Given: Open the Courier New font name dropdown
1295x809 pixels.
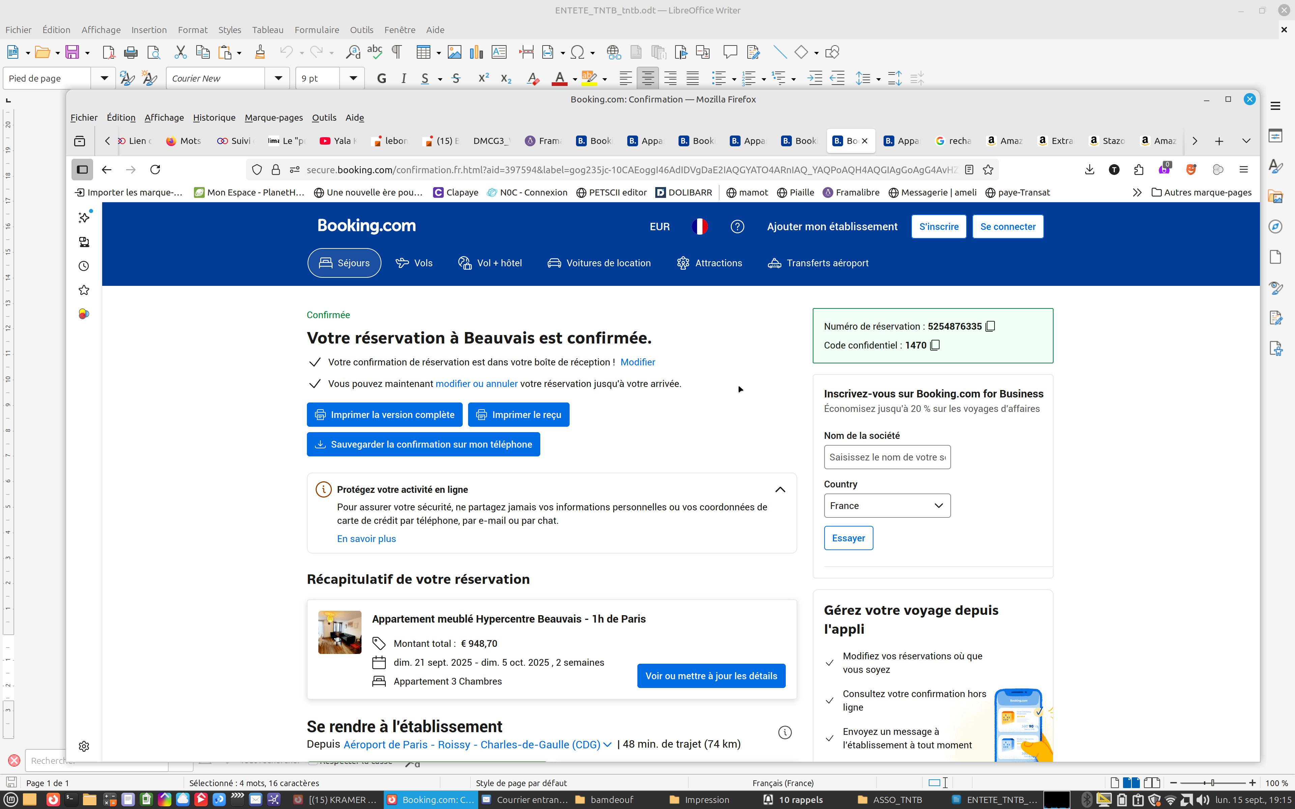Looking at the screenshot, I should pyautogui.click(x=278, y=79).
